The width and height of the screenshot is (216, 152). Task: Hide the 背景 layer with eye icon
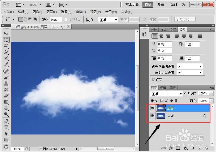(x=152, y=115)
